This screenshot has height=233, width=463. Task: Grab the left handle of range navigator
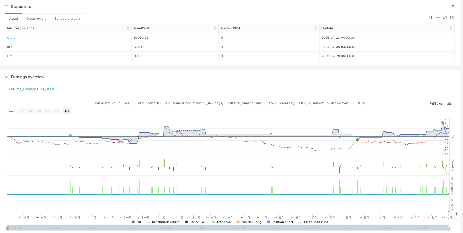[x=7, y=228]
